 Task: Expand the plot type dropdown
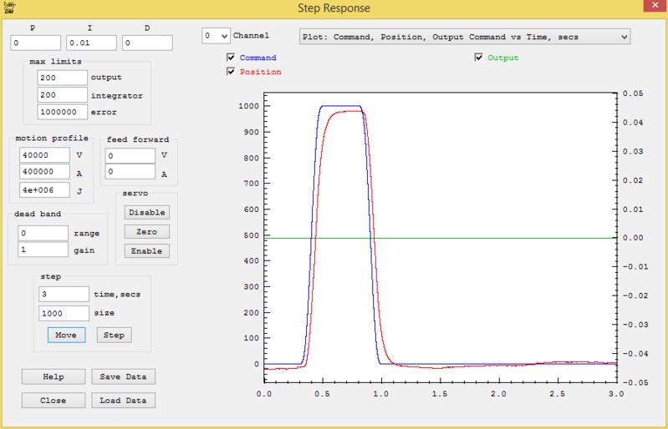coord(623,38)
